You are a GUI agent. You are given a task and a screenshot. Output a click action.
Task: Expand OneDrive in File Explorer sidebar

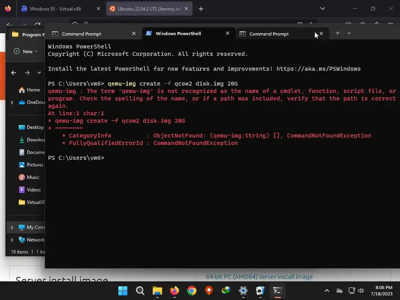12,102
